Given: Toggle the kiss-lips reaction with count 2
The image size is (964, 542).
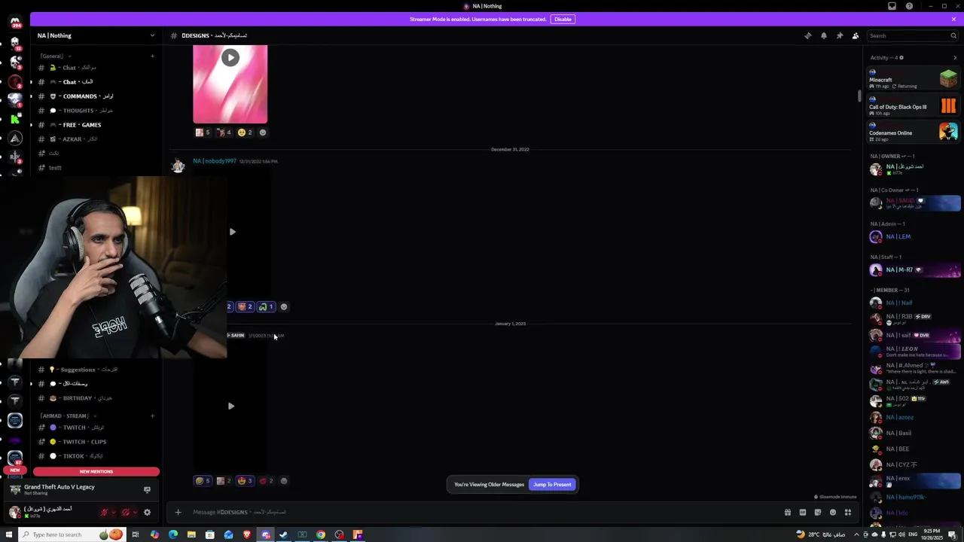Looking at the screenshot, I should (x=267, y=481).
